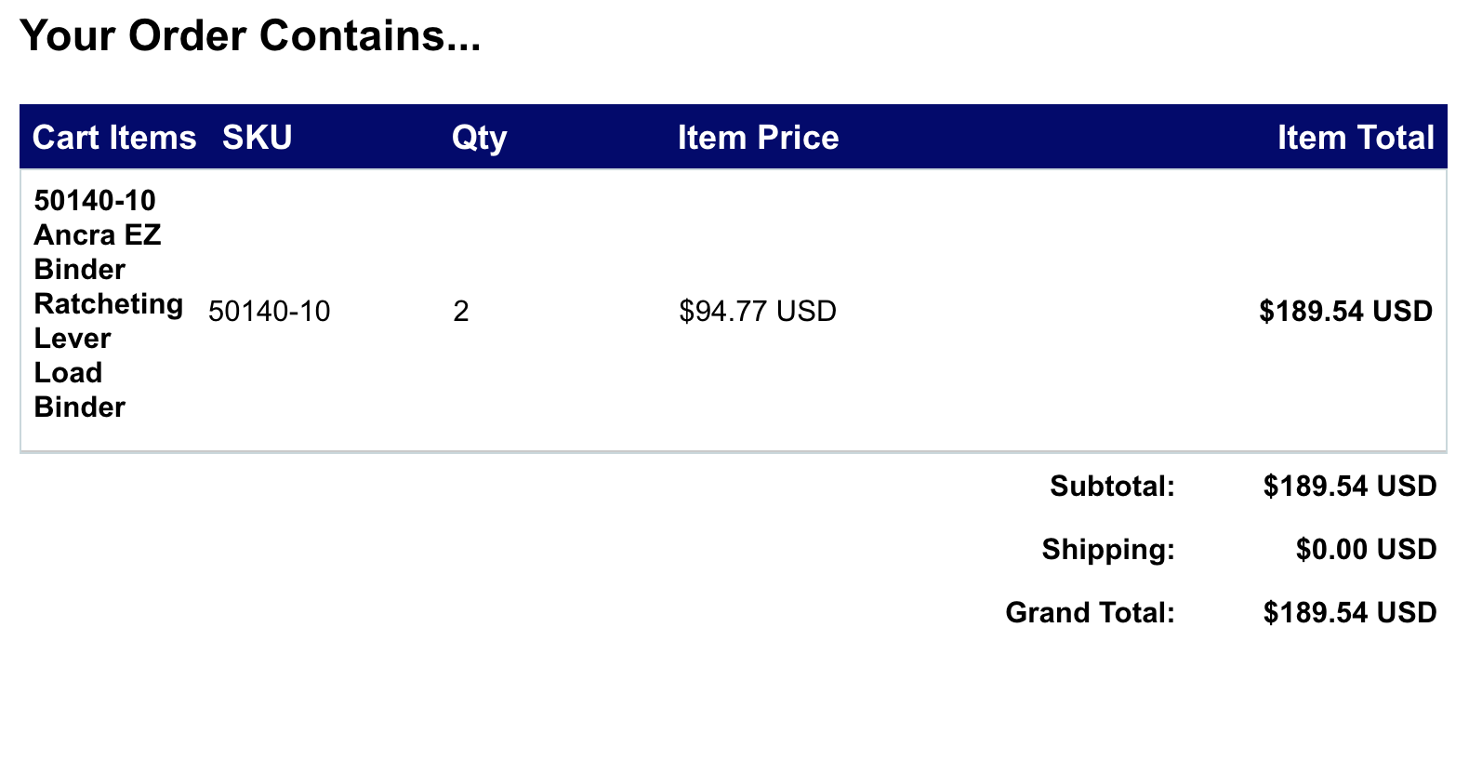This screenshot has height=761, width=1482.
Task: Select the $0.00 USD shipping amount
Action: pyautogui.click(x=1366, y=549)
